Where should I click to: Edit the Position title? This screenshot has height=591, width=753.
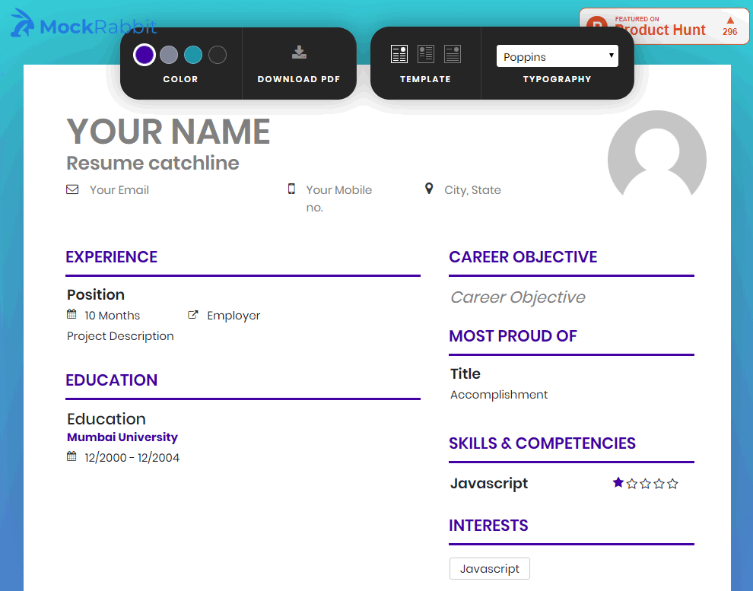(x=96, y=294)
